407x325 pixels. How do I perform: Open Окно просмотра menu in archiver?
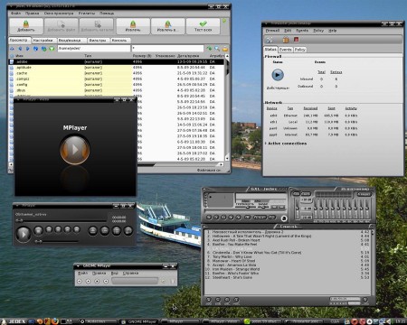pos(59,14)
